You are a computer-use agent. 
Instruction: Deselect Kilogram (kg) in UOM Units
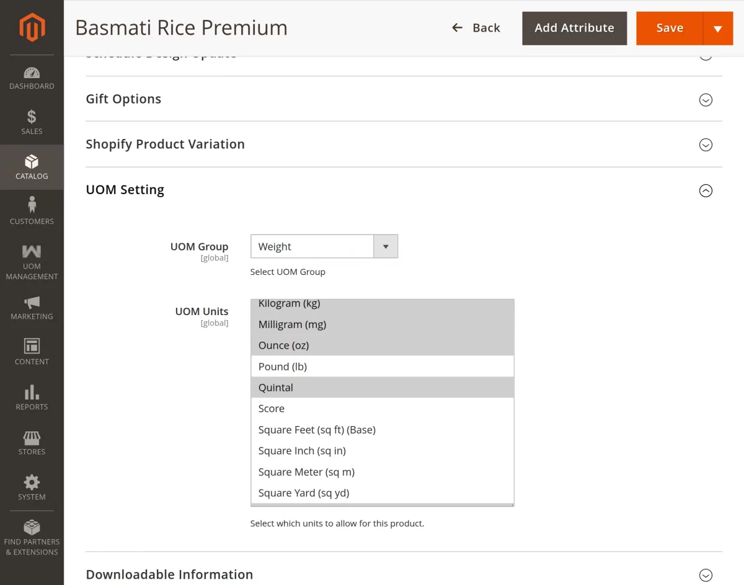[x=289, y=303]
